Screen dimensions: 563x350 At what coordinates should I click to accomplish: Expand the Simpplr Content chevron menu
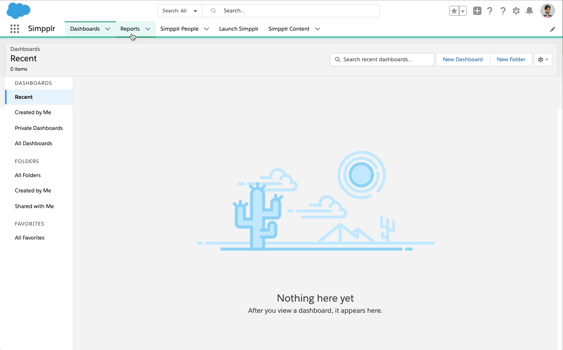318,29
